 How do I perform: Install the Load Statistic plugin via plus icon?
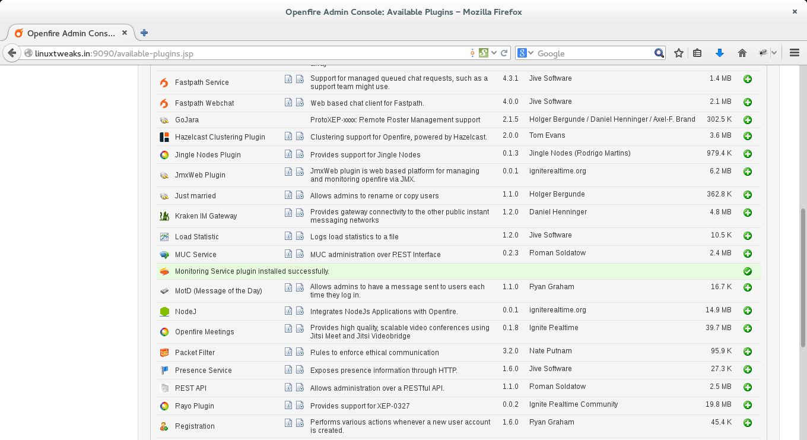pyautogui.click(x=748, y=236)
